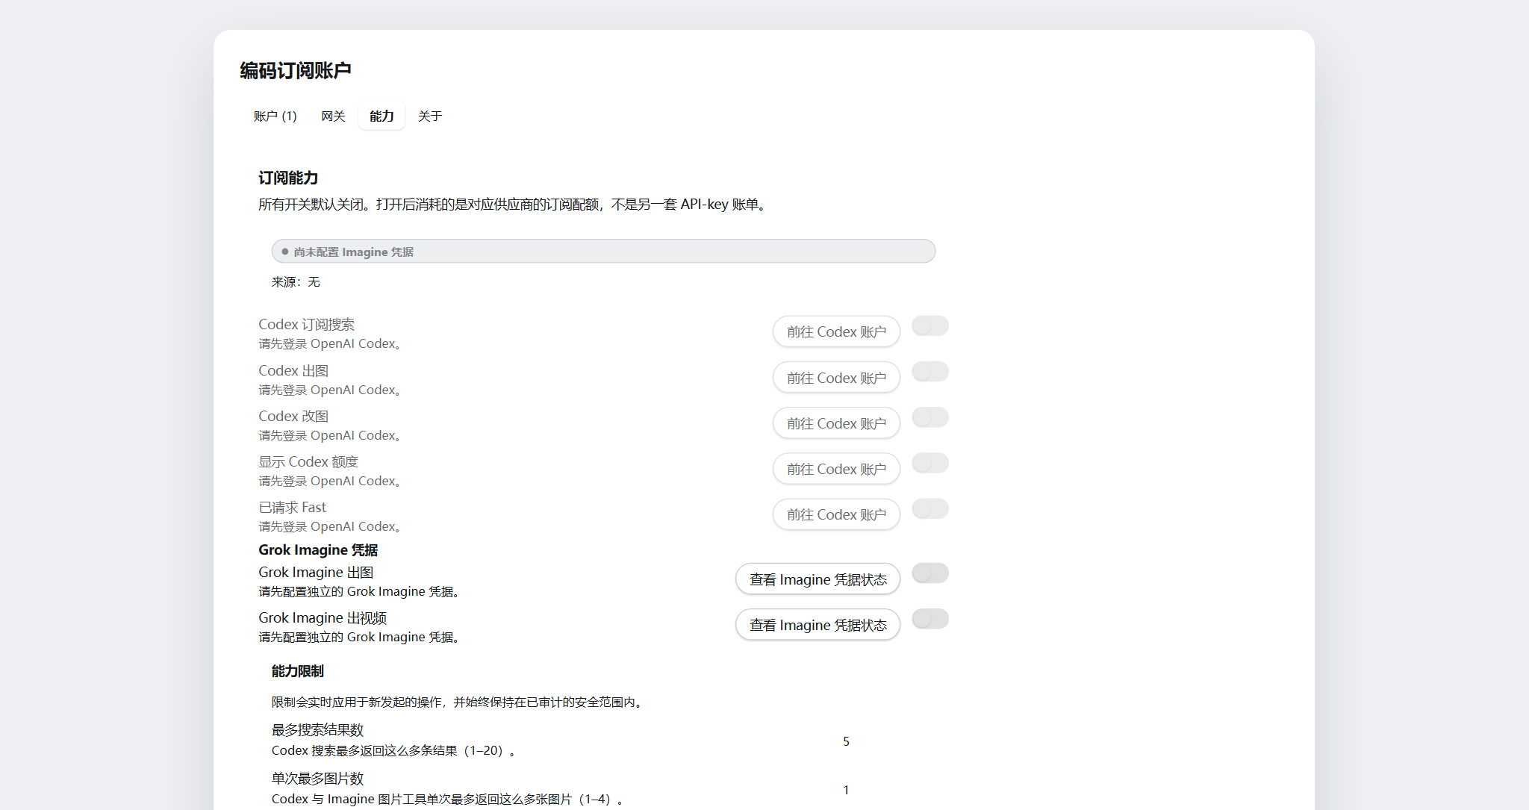Image resolution: width=1529 pixels, height=810 pixels.
Task: Click the 能力限制 heading
Action: [297, 671]
